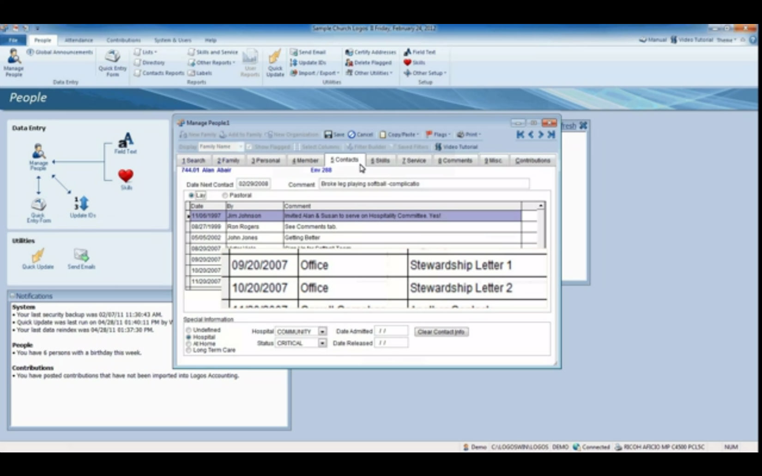Screen dimensions: 762x476
Task: Open Skills setup in the ribbon
Action: (x=414, y=63)
